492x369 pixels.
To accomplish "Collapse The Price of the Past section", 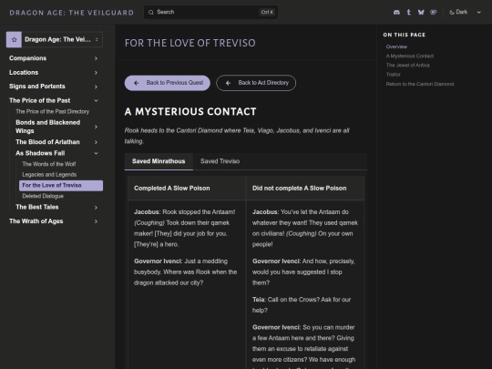I will pos(96,101).
